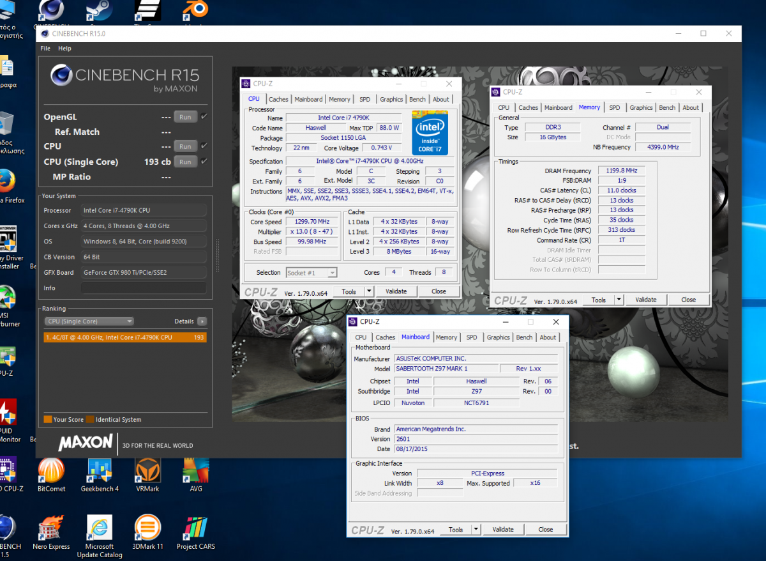Open Caches tab in CPU-Z Mainboard window

pyautogui.click(x=386, y=337)
